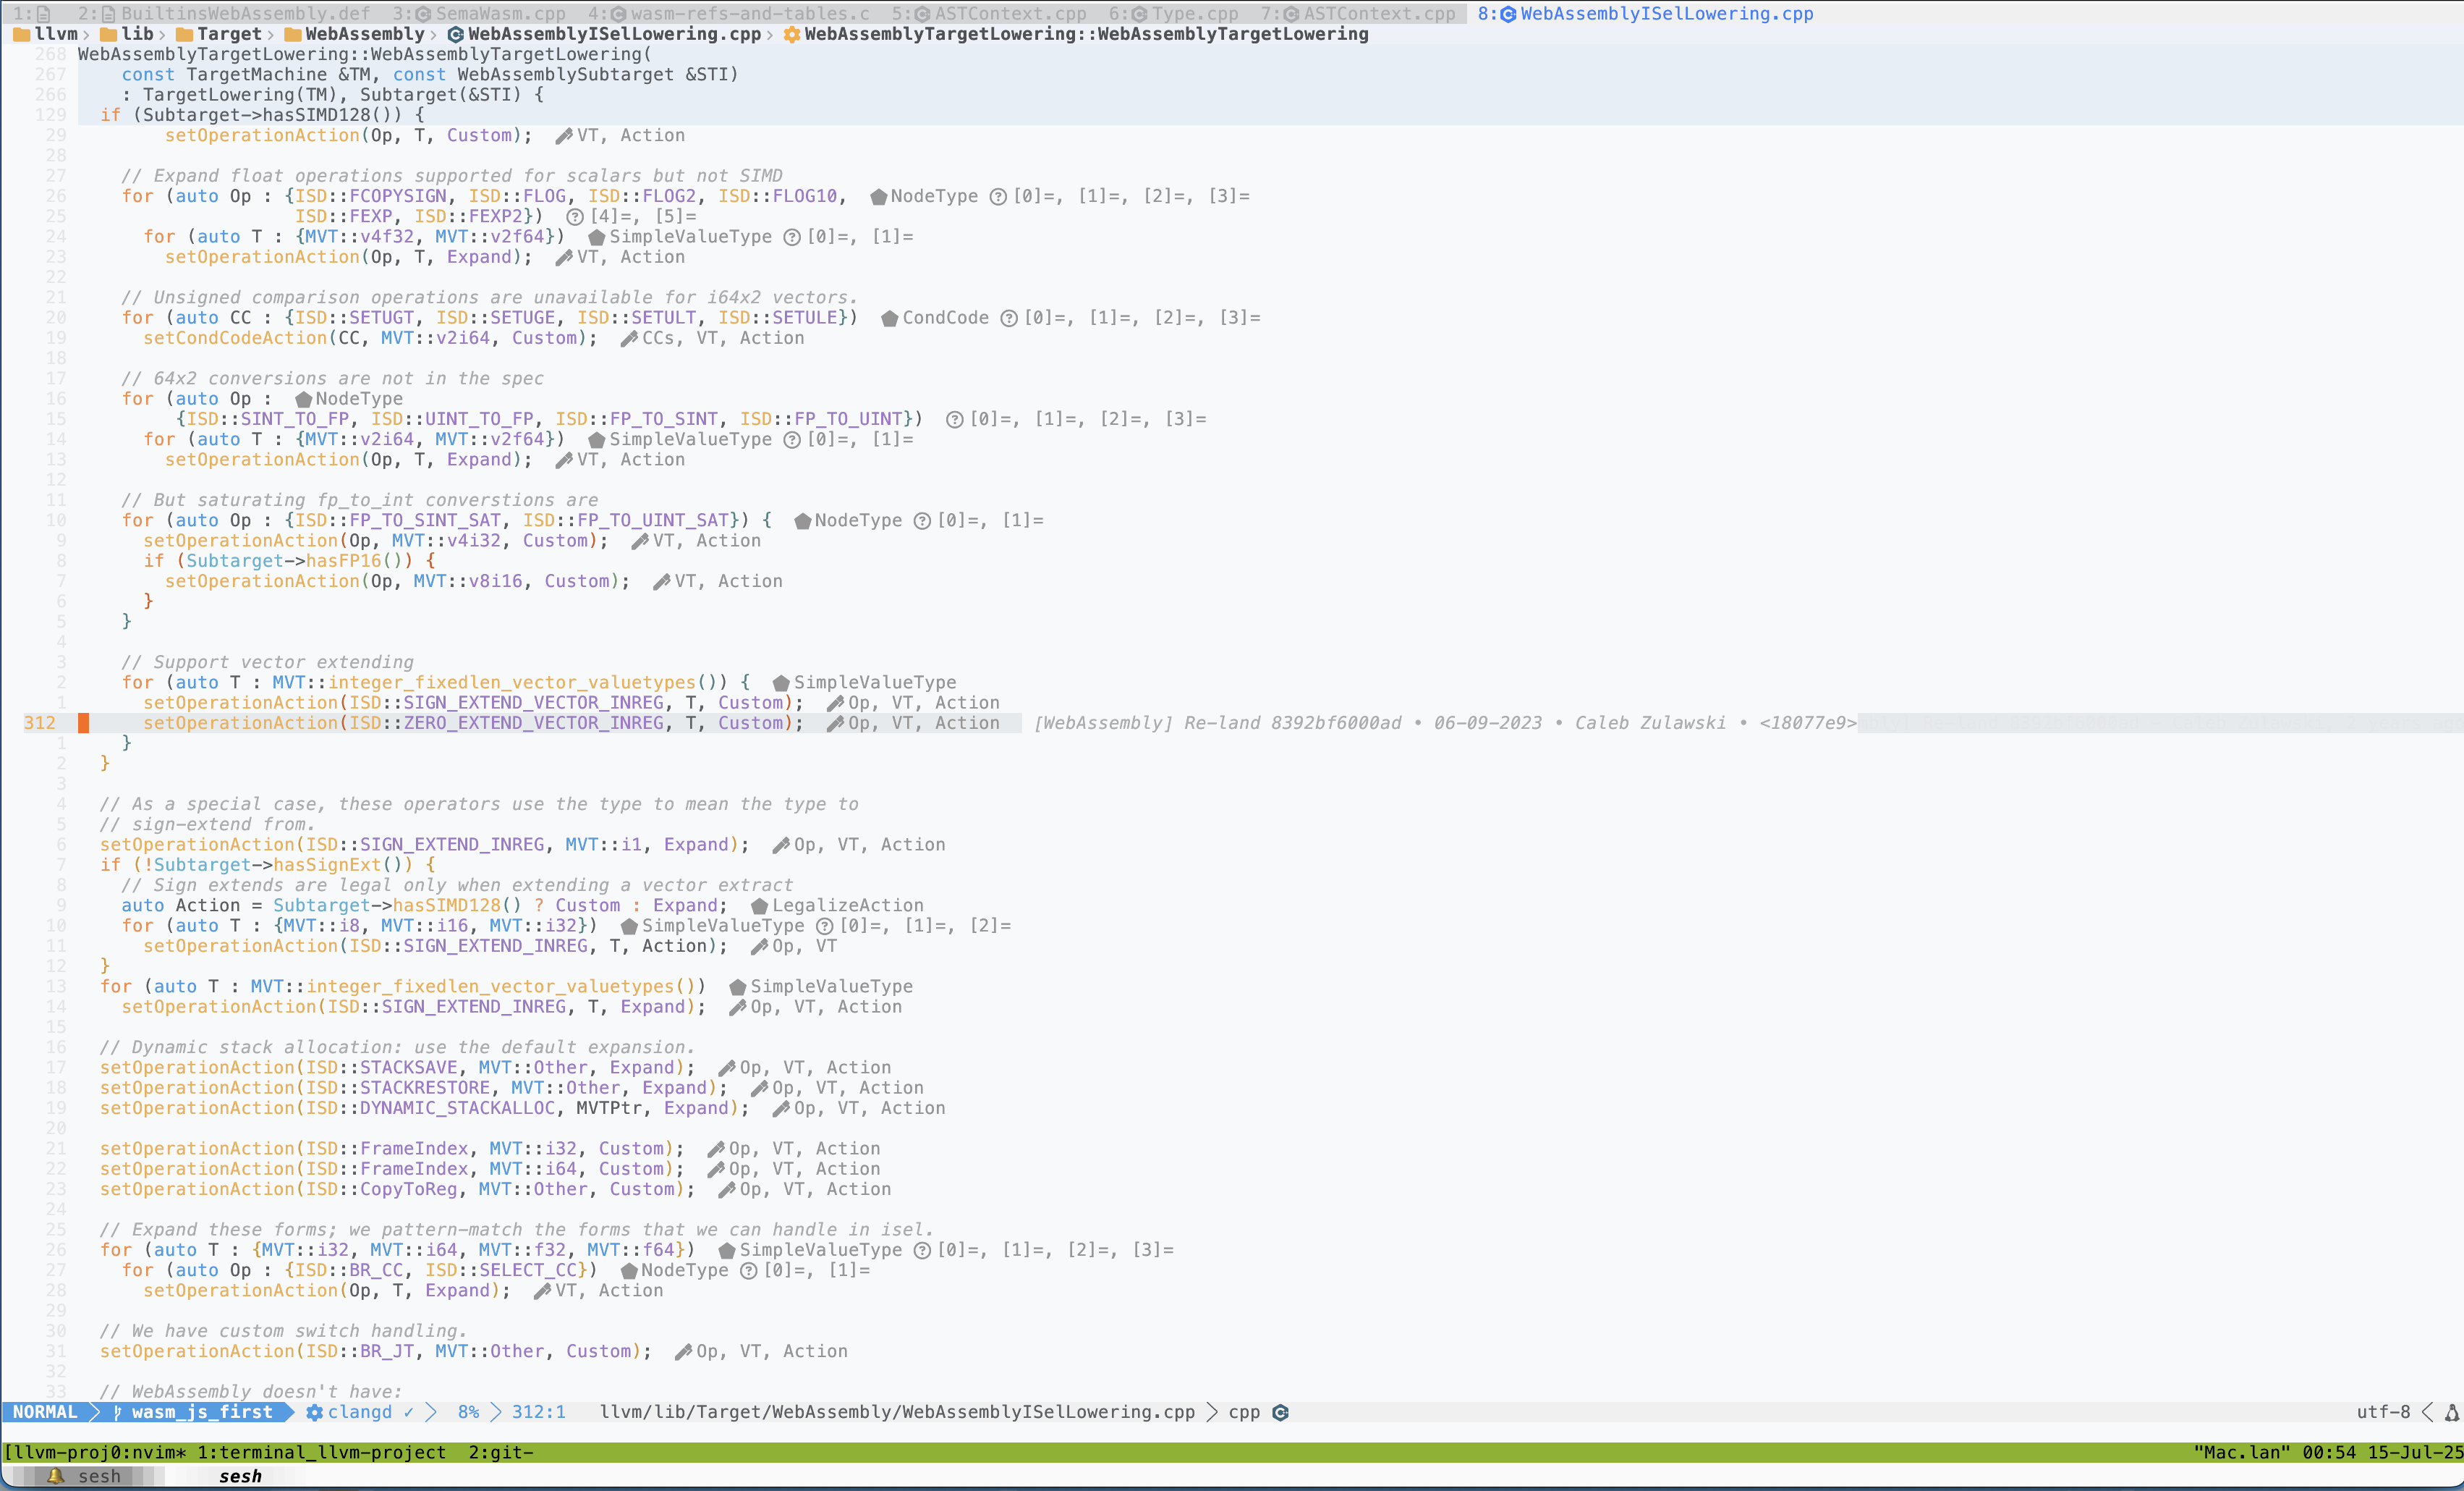Switch to buffer tab 7 ASTContext.cpp
Image resolution: width=2464 pixels, height=1491 pixels.
1358,13
